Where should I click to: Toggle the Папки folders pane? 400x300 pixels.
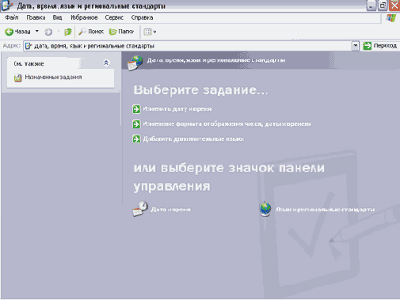click(x=122, y=32)
